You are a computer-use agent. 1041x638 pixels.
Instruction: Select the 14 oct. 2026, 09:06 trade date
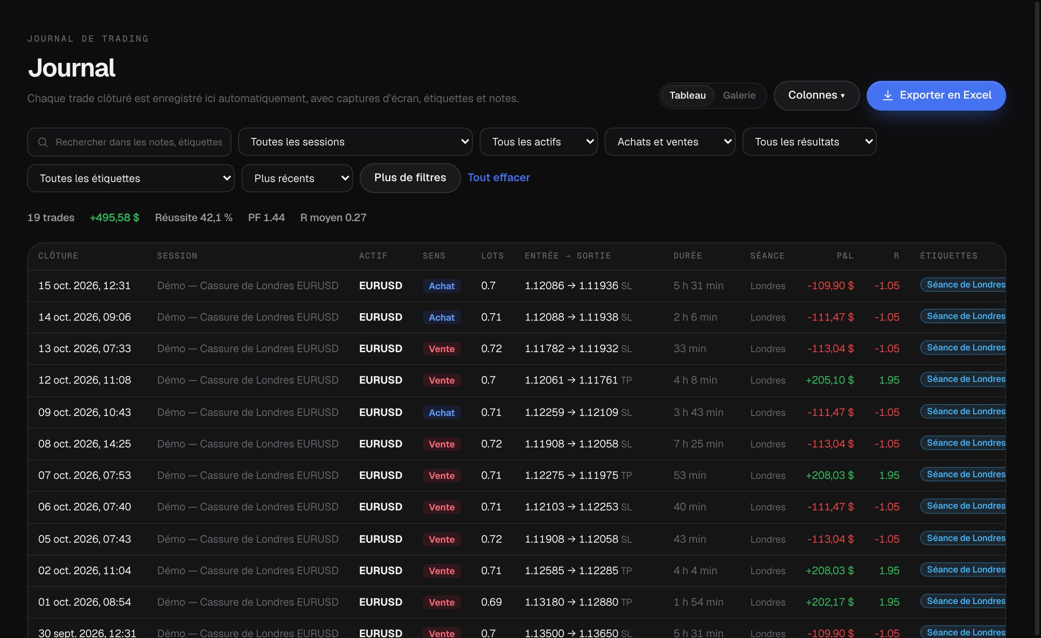[x=85, y=317]
